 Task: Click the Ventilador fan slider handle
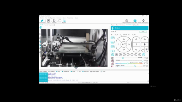(142, 61)
